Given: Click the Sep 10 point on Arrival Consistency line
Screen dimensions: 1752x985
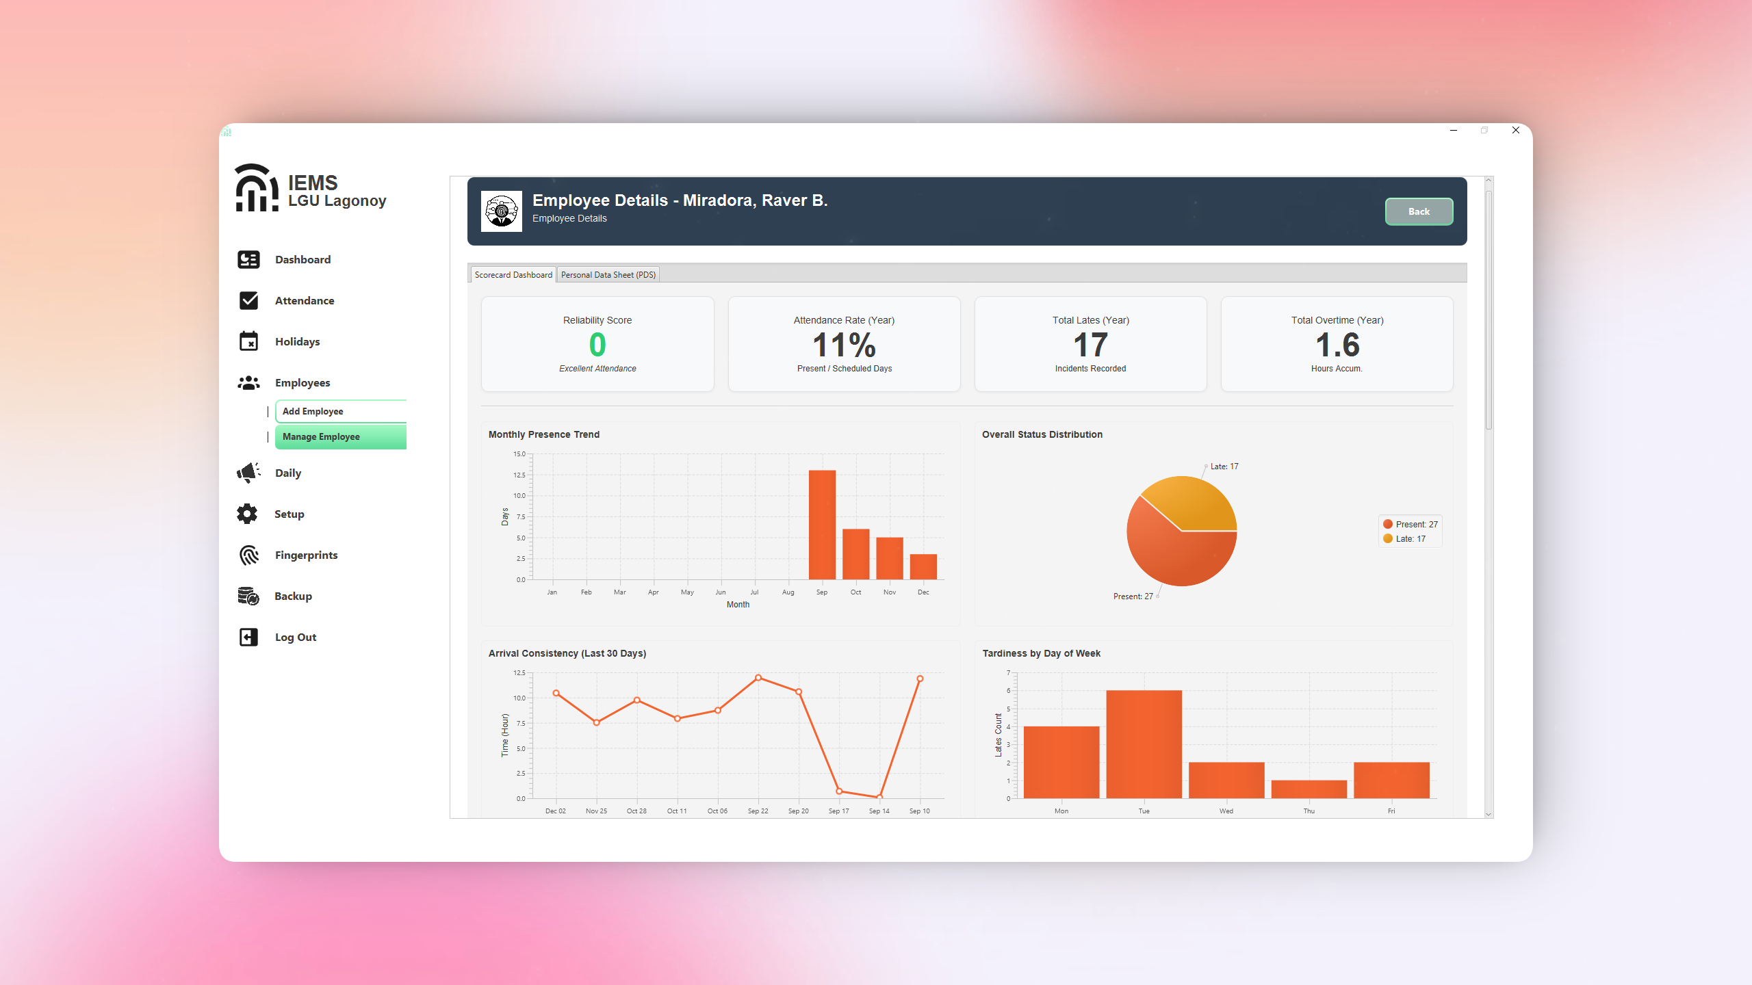Looking at the screenshot, I should click(920, 679).
